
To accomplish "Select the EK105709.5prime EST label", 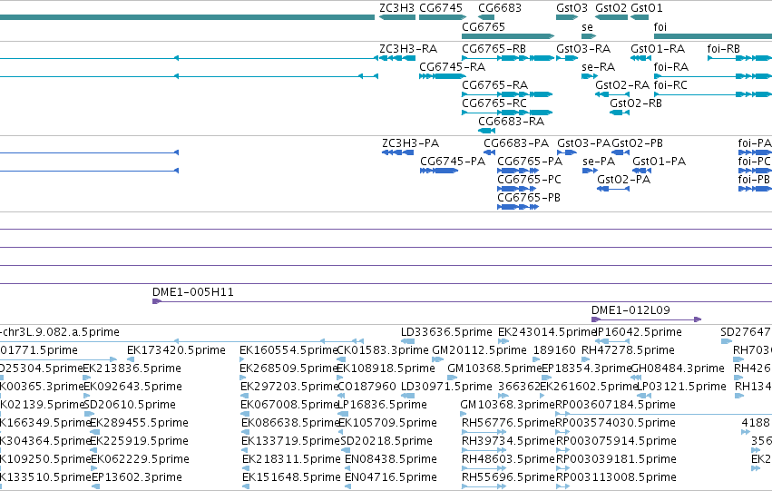I will pyautogui.click(x=387, y=423).
